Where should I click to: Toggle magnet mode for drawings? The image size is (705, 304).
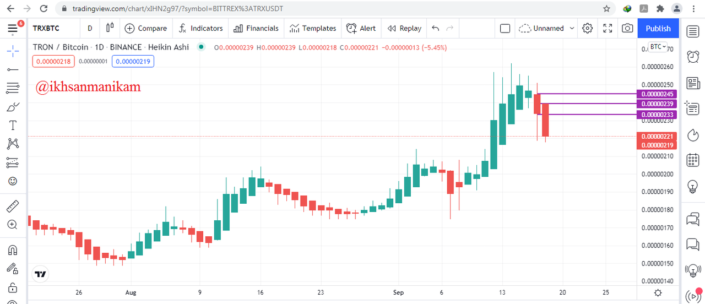coord(13,250)
